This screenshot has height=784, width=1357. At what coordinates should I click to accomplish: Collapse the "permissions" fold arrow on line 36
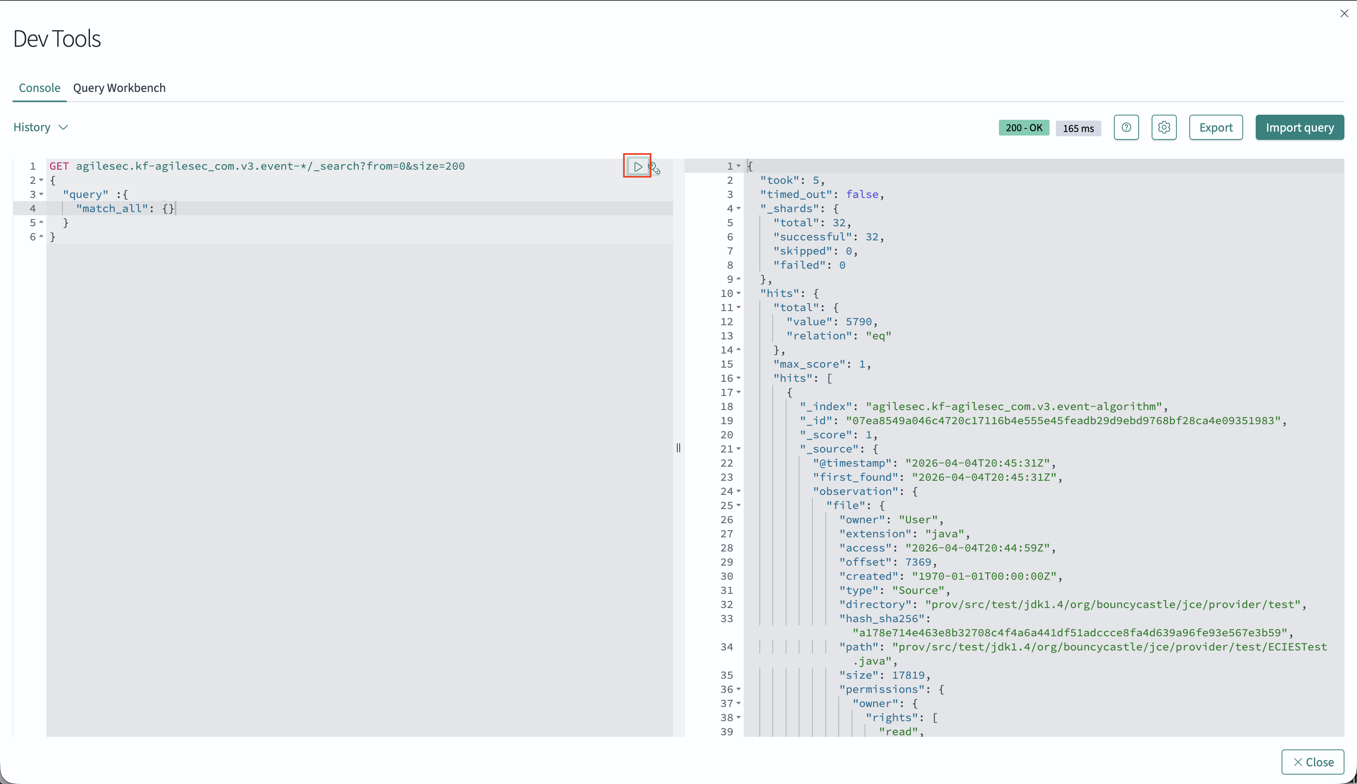click(x=739, y=689)
